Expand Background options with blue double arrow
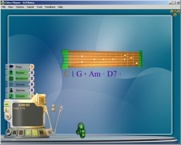181x145 pixels. click(x=32, y=79)
